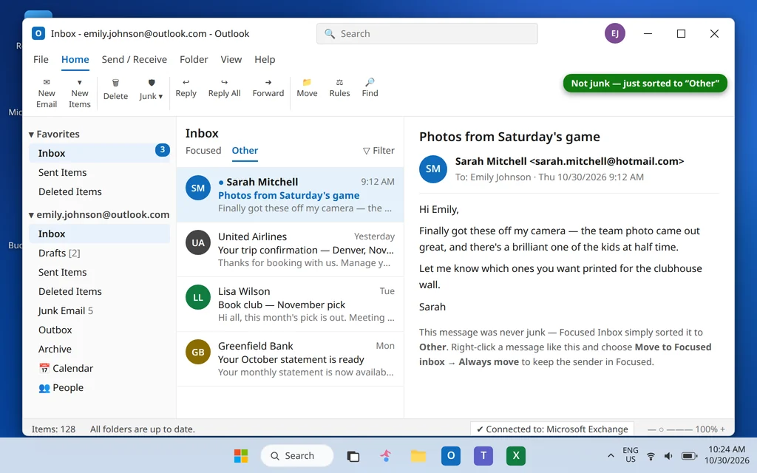Open the United Airlines trip confirmation email
Viewport: 757px width, 473px height.
point(290,250)
